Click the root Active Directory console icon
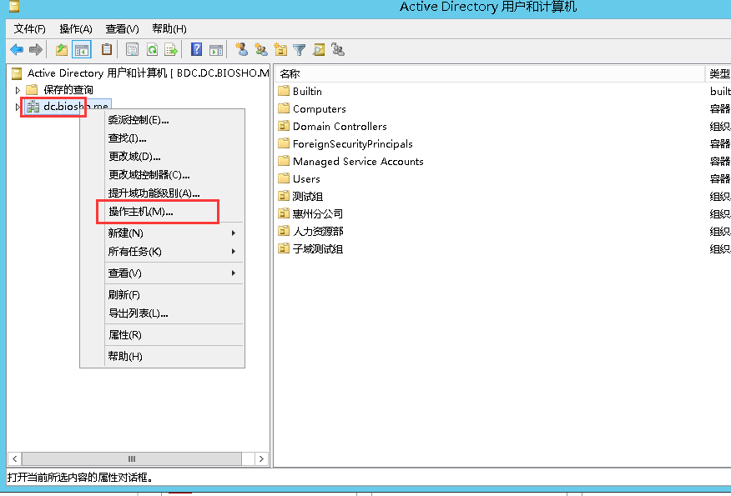The width and height of the screenshot is (731, 496). pos(17,73)
